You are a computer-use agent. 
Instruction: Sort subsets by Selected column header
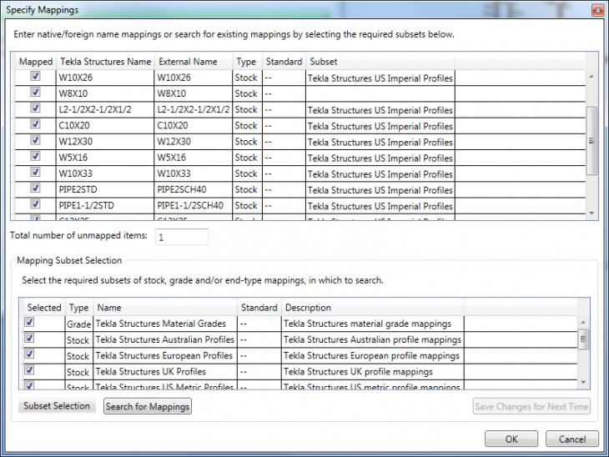(x=44, y=308)
